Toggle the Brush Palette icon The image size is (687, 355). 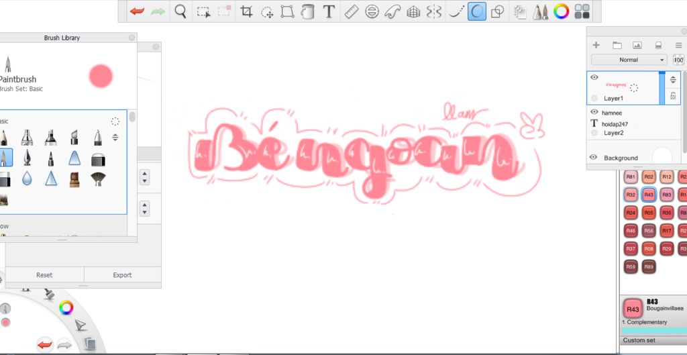[540, 12]
